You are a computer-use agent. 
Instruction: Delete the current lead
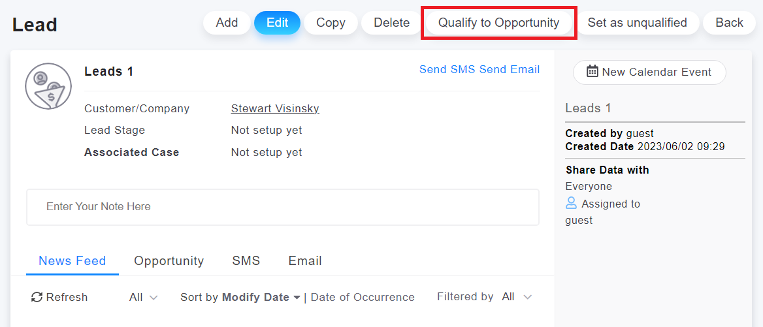tap(391, 23)
